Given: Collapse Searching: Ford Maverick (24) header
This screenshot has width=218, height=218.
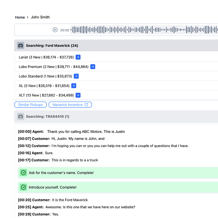Looking at the screenshot, I should point(116,46).
